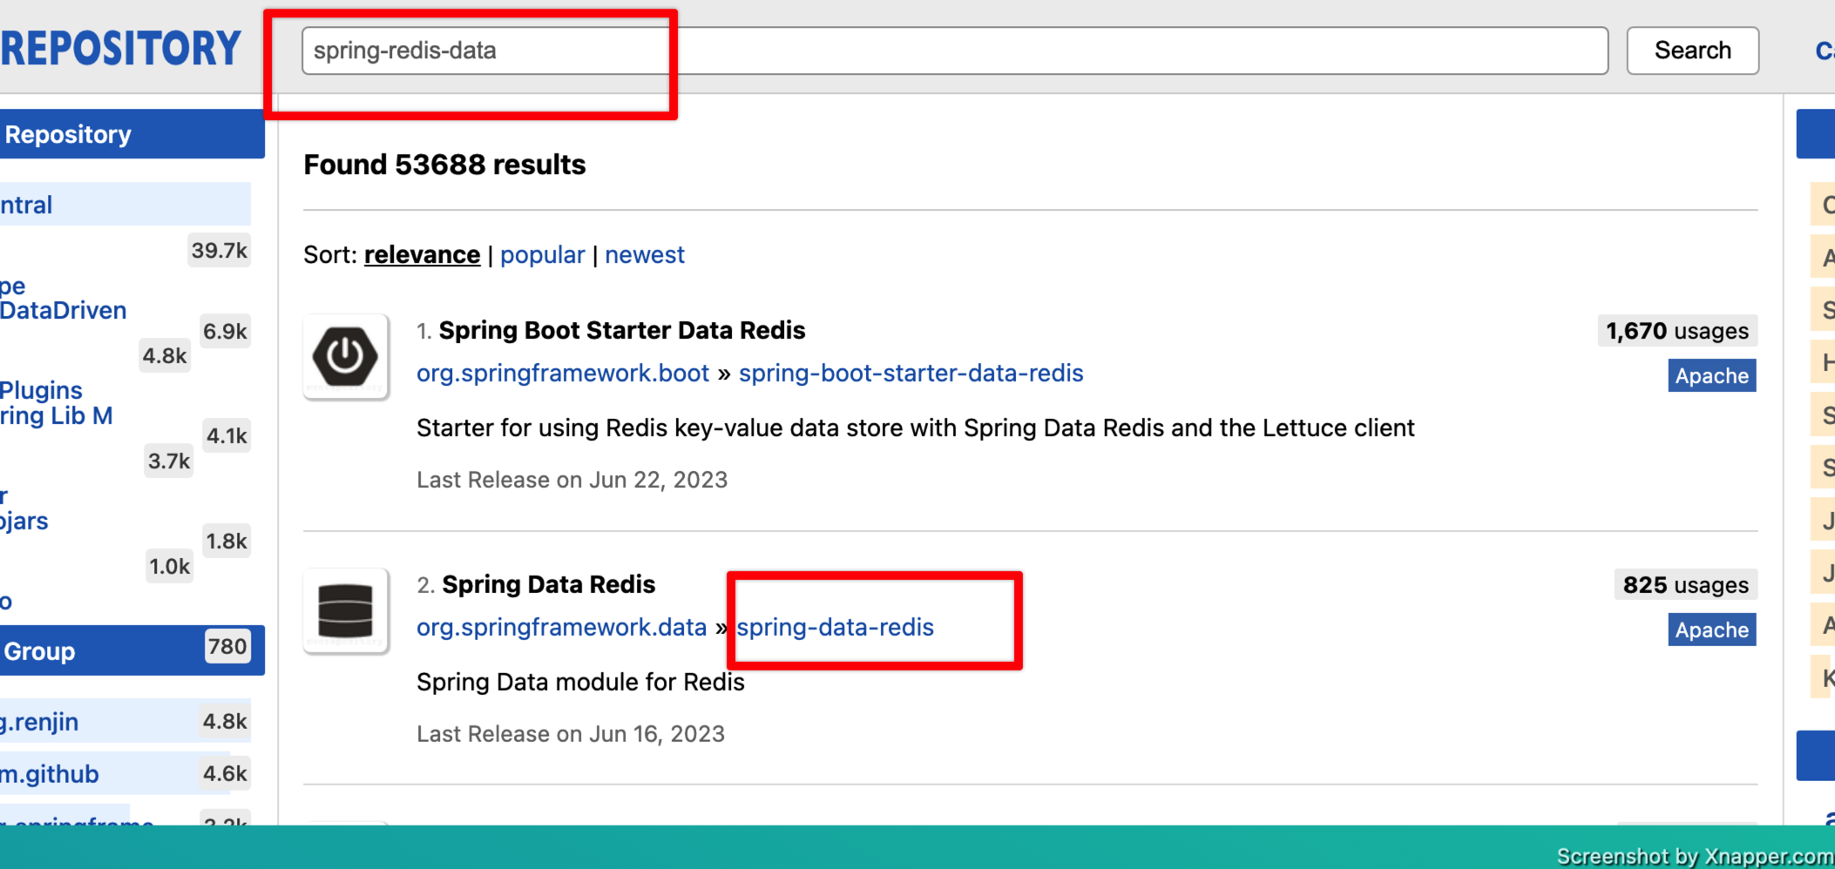Click the 1,670 usages badge
Viewport: 1835px width, 869px height.
coord(1677,331)
